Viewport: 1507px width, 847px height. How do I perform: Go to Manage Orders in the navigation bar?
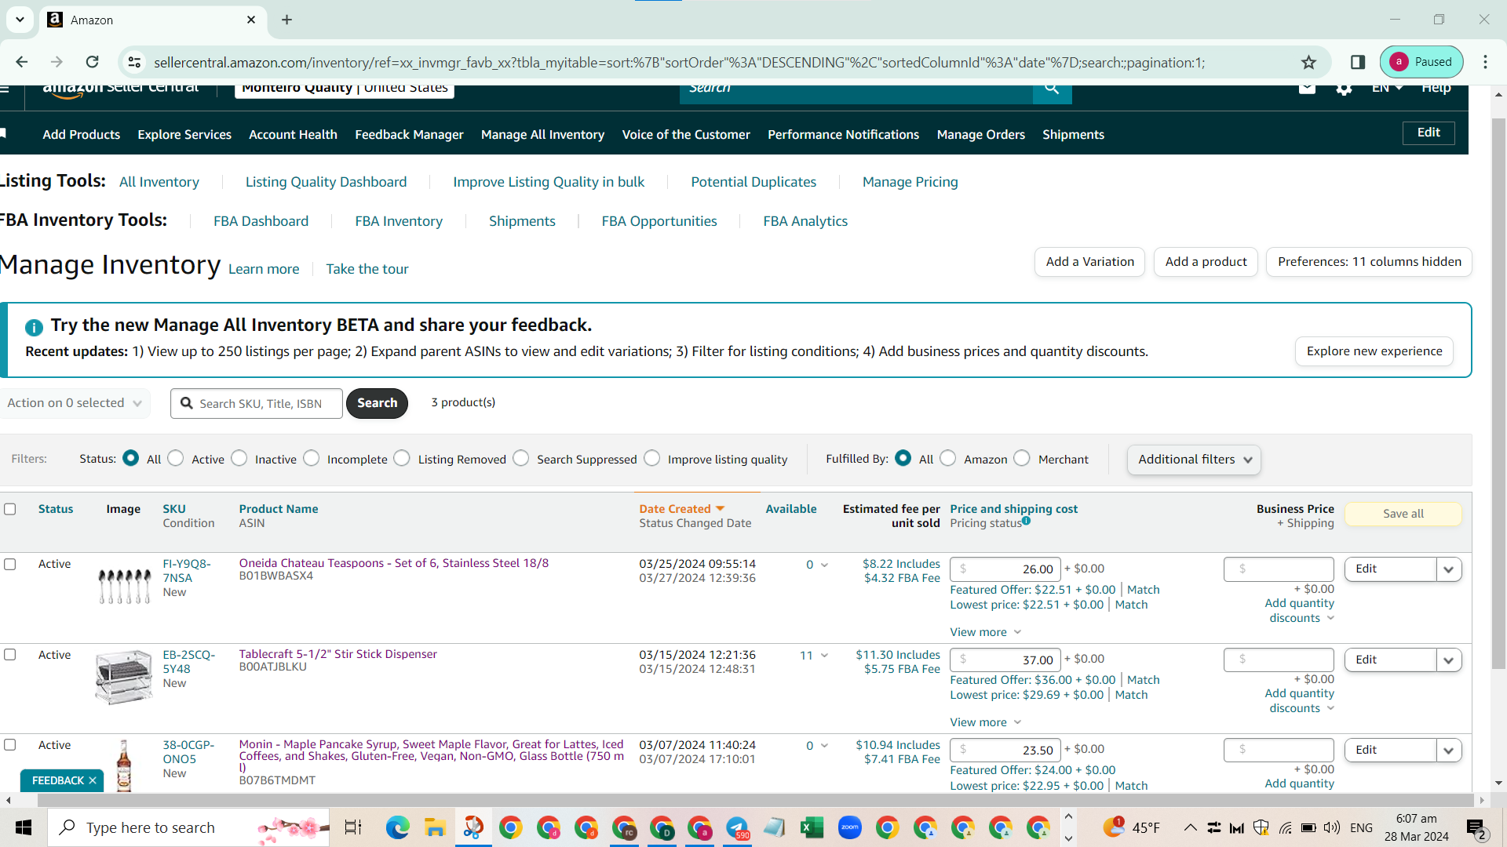click(980, 135)
